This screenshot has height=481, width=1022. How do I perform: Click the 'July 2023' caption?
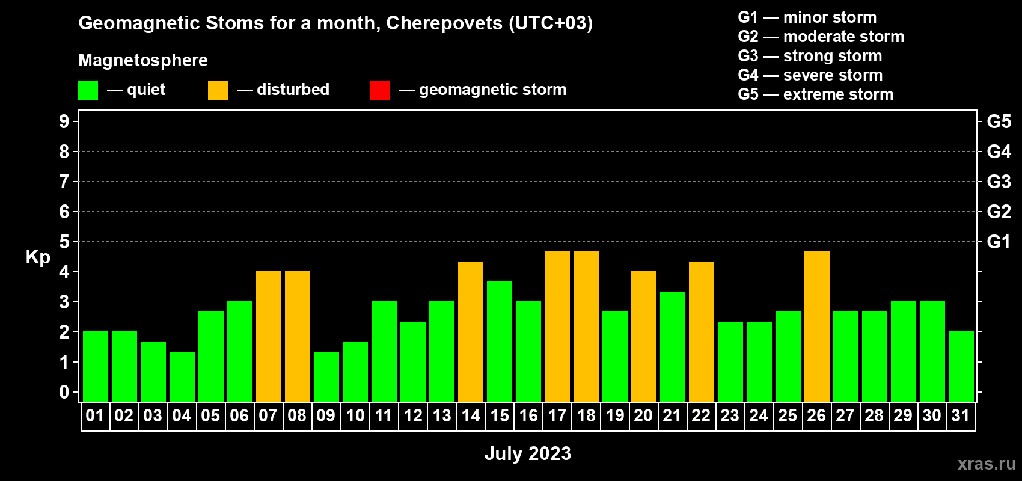[x=528, y=453]
